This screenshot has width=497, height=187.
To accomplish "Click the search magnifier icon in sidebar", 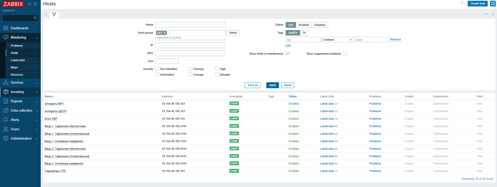I will click(35, 18).
